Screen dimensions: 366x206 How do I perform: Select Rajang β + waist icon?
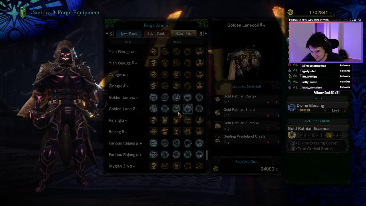[x=188, y=132]
